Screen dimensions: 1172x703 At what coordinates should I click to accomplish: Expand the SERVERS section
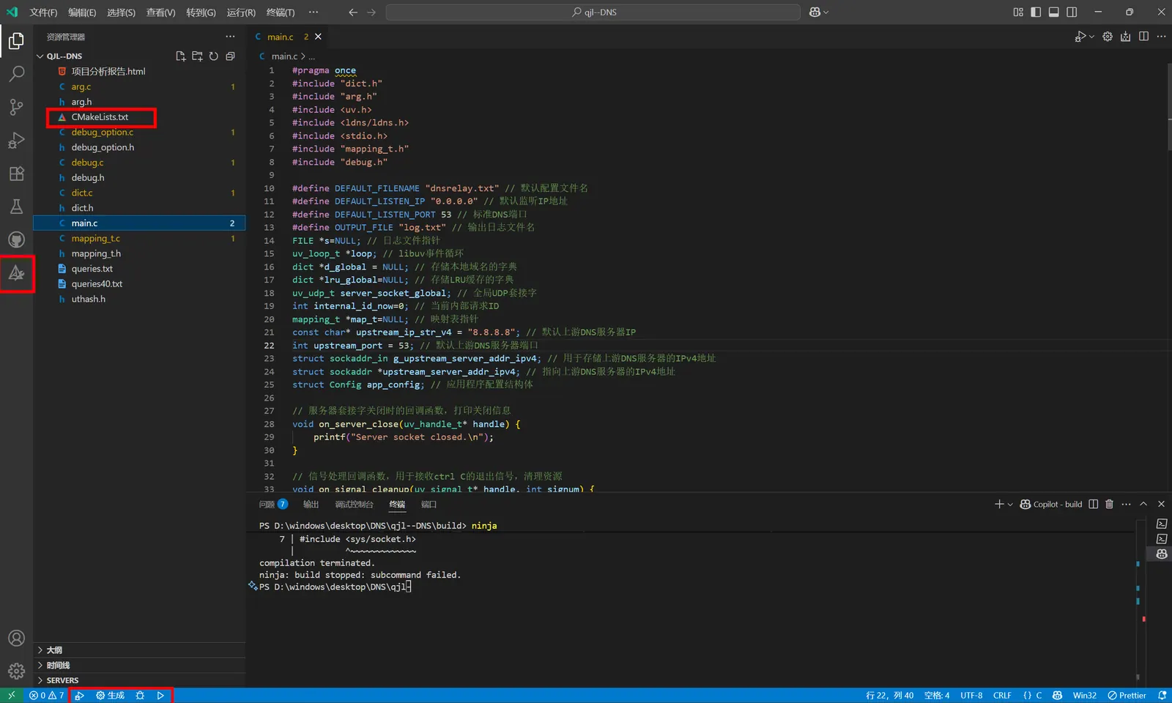coord(62,680)
